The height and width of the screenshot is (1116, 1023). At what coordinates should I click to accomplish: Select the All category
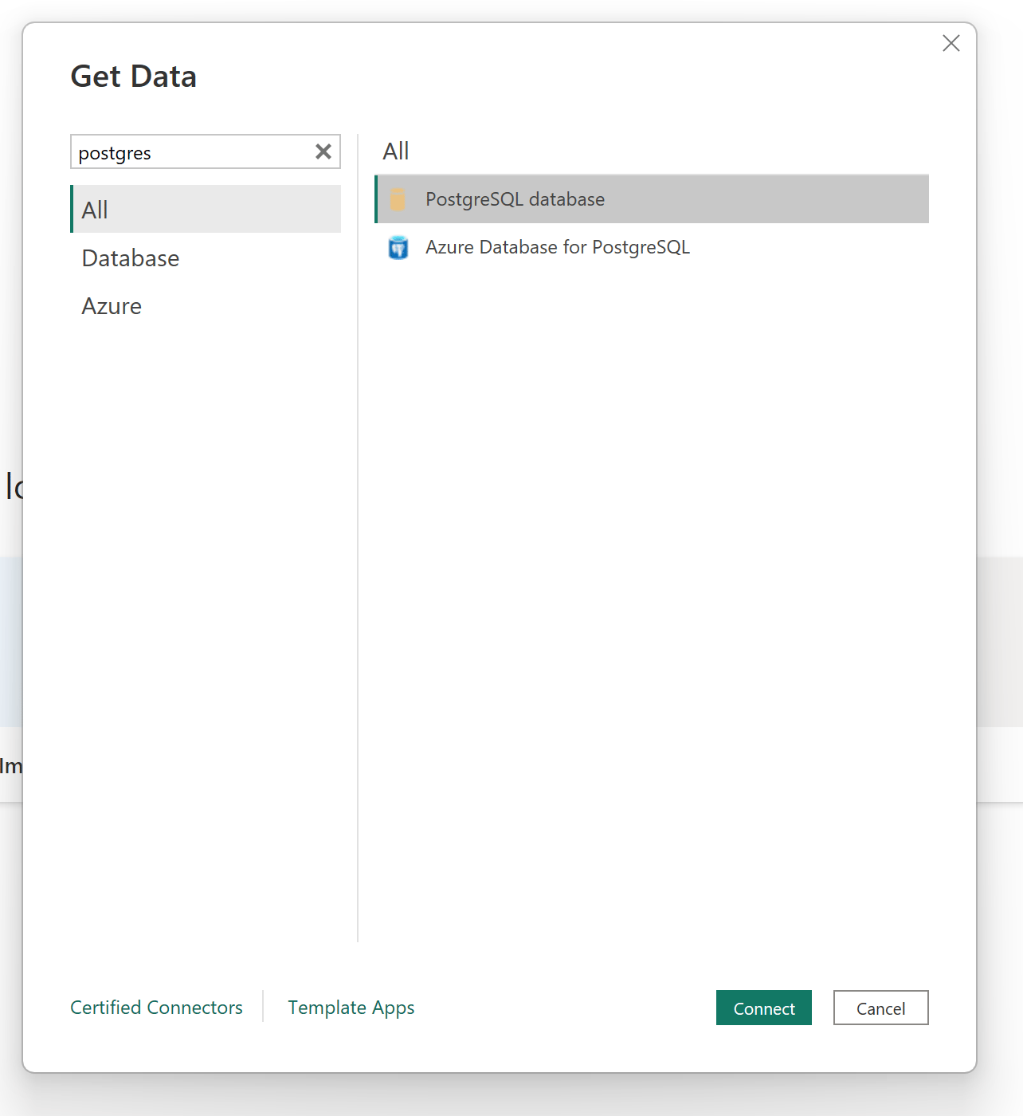(x=206, y=209)
